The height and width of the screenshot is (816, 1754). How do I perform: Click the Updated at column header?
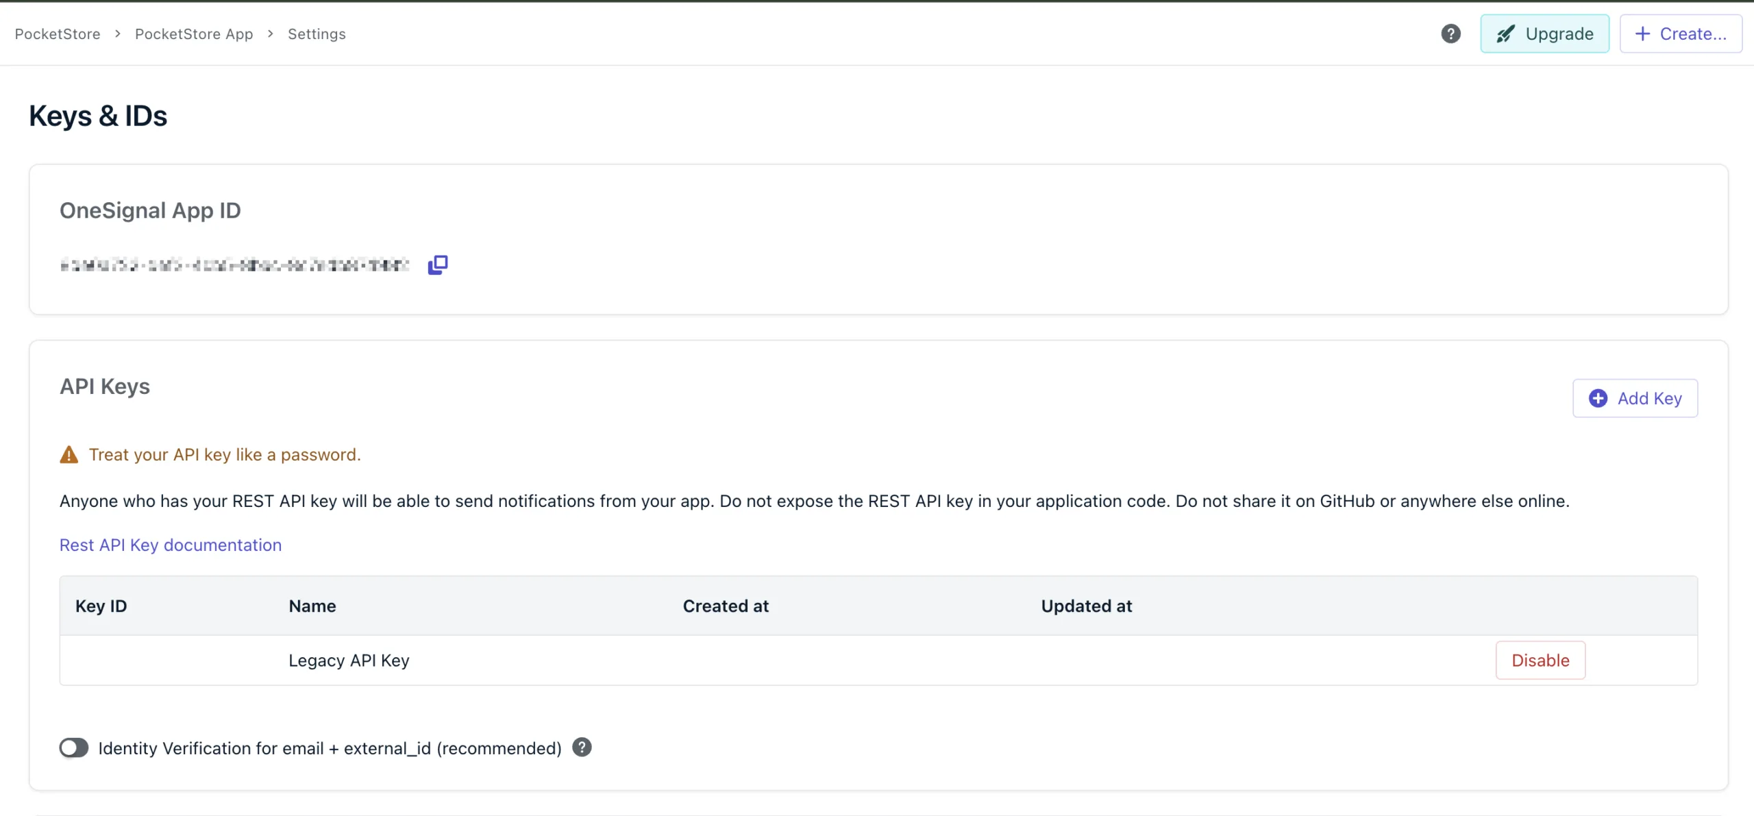click(x=1087, y=606)
